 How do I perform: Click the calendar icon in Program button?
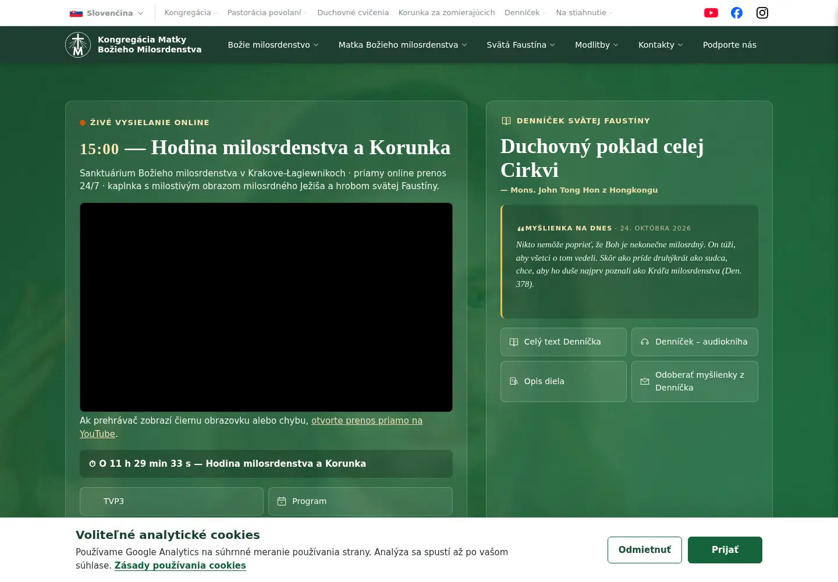(x=282, y=501)
